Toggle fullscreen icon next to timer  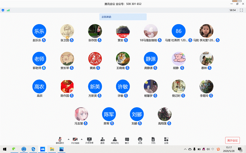pyautogui.click(x=240, y=10)
